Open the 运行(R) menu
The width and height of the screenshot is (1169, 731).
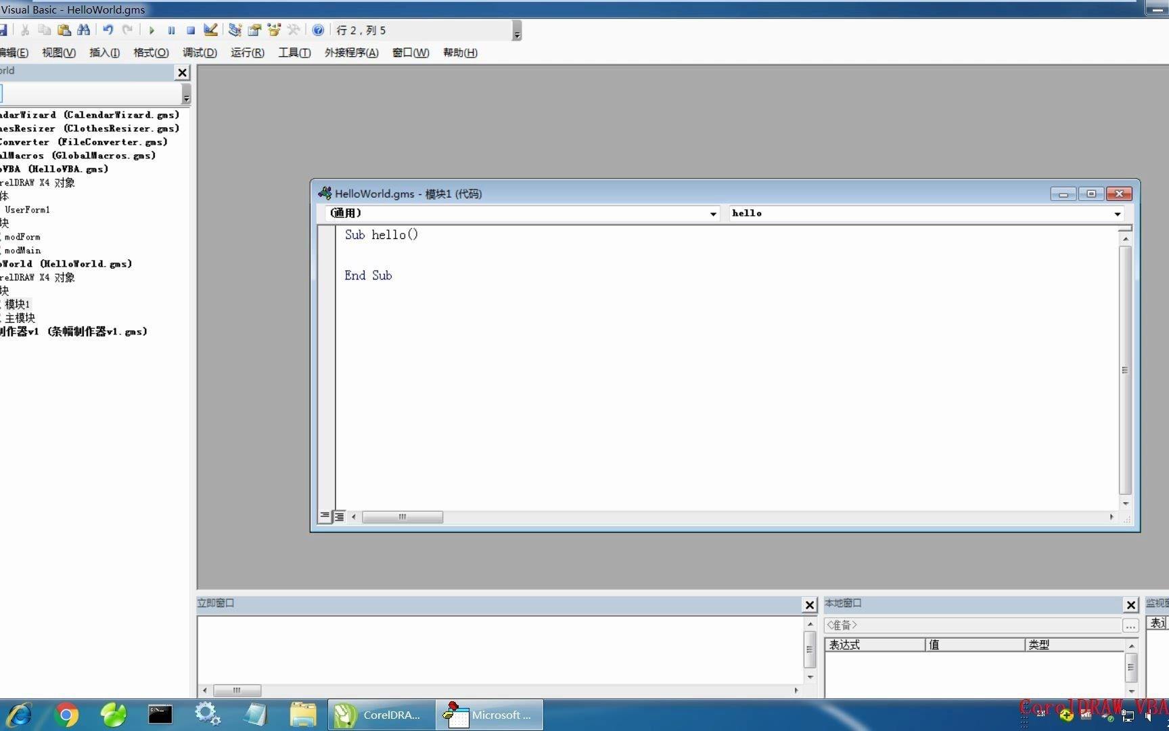(x=248, y=53)
